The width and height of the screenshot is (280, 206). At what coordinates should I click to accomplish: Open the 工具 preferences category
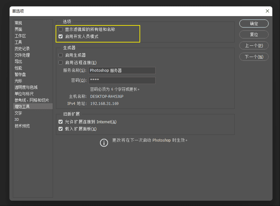tap(33, 42)
